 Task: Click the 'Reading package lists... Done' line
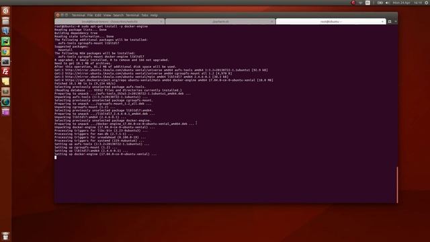(81, 30)
